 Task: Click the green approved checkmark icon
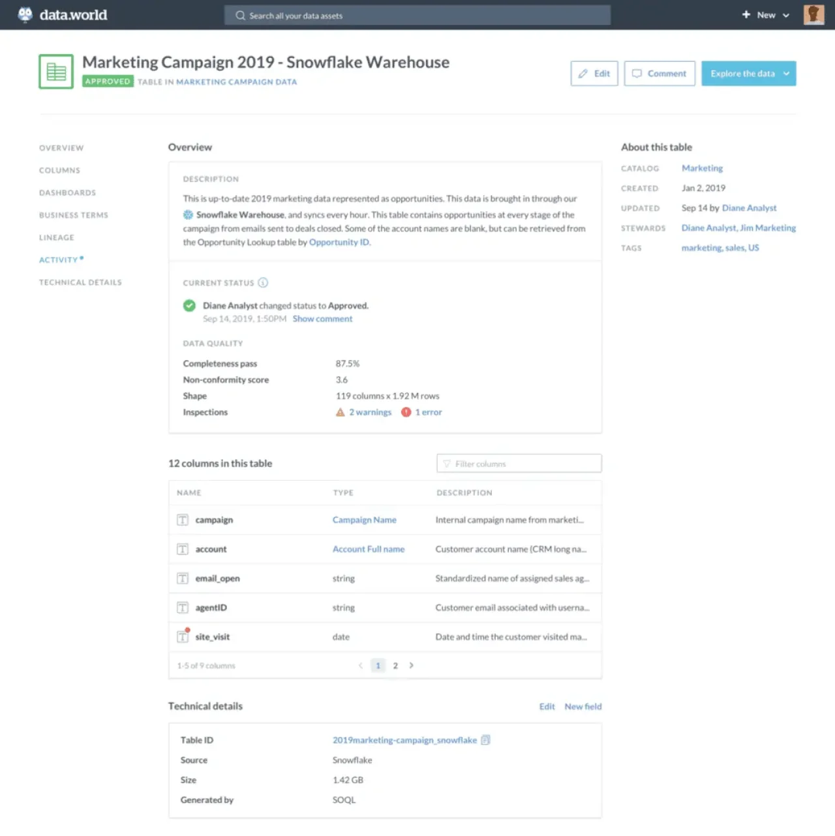pyautogui.click(x=189, y=305)
